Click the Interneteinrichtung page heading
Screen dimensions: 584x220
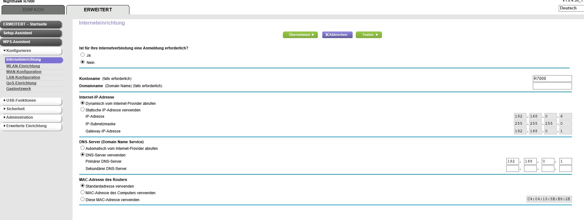point(102,23)
